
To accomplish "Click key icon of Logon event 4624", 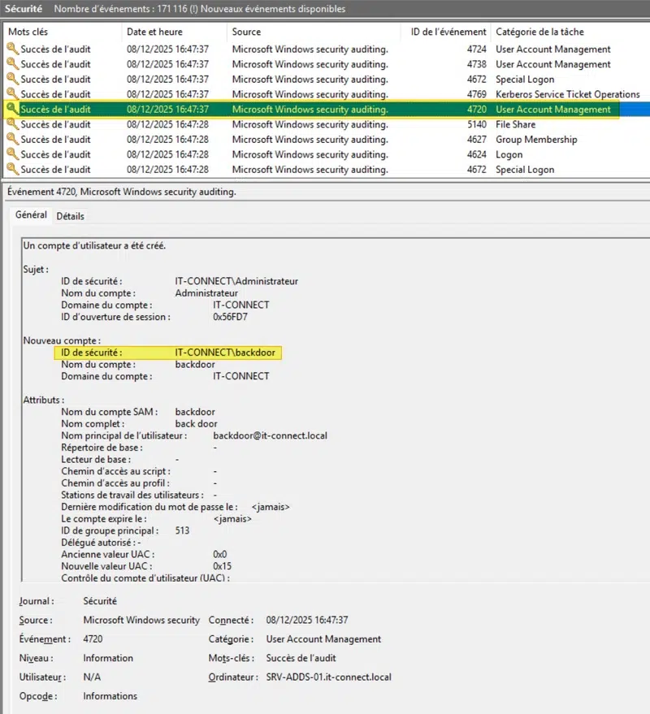I will click(12, 154).
